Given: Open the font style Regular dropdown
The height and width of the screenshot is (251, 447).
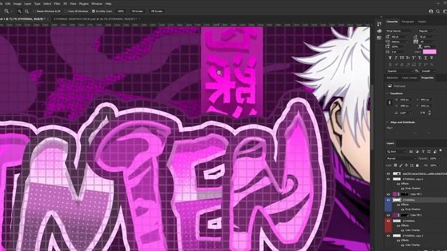Looking at the screenshot, I should (427, 31).
